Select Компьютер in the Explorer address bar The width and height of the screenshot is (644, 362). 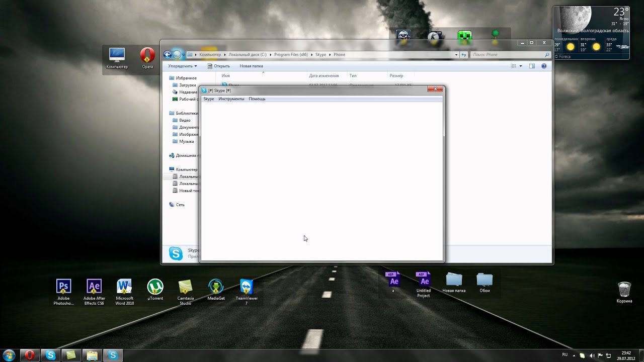210,54
